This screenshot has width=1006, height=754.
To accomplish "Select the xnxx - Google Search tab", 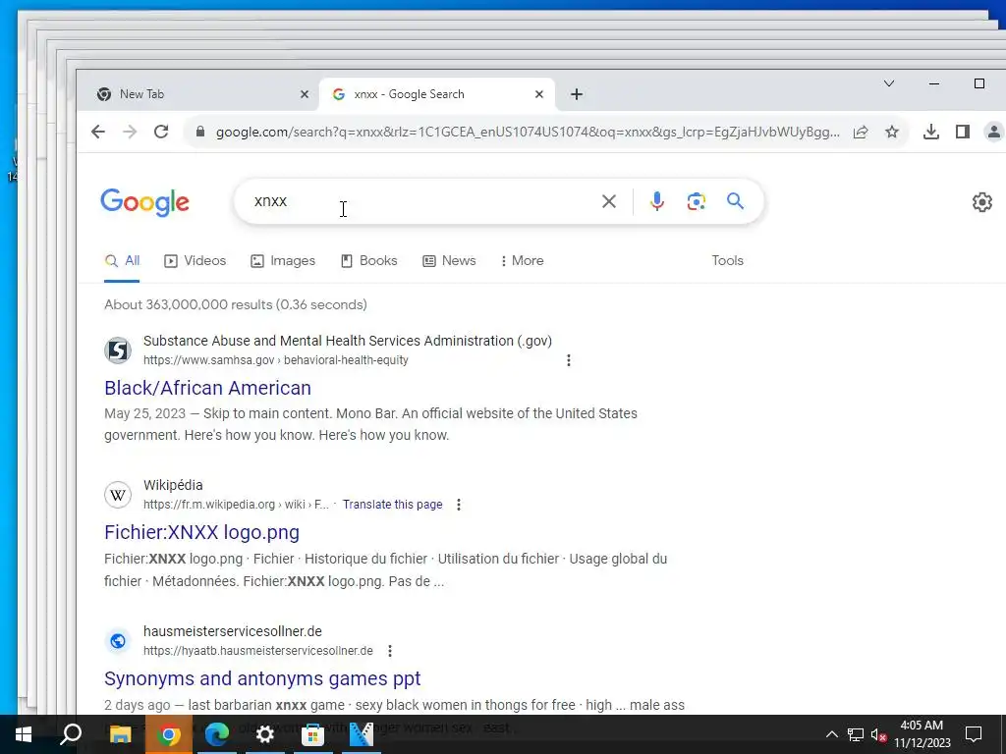I will tap(436, 94).
